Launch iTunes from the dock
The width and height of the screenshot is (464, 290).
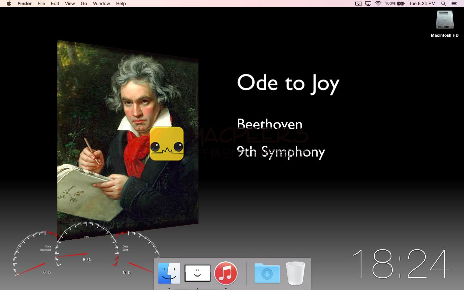pyautogui.click(x=226, y=273)
